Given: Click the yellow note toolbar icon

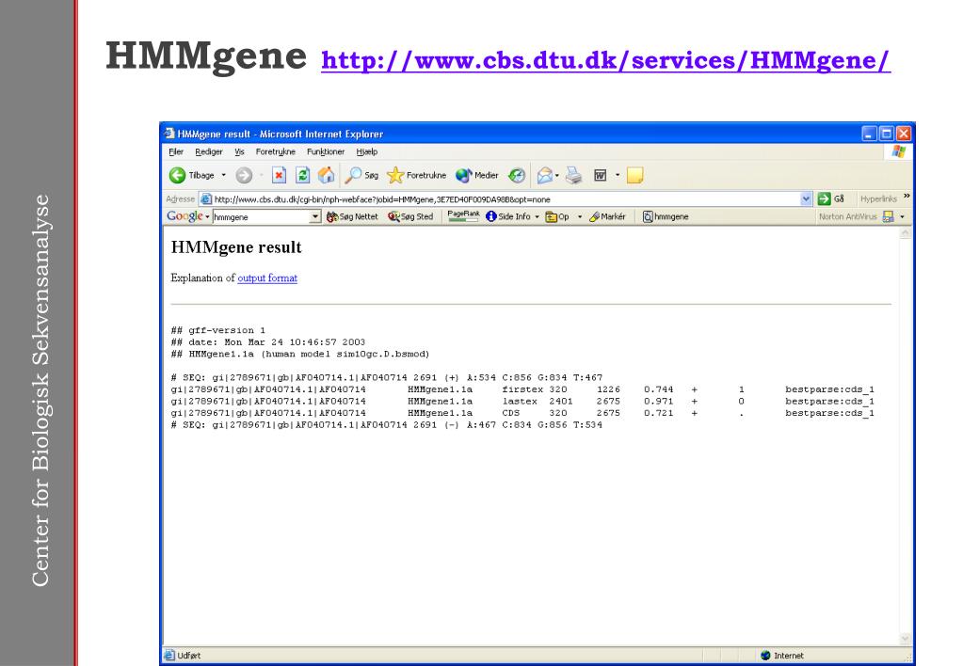Looking at the screenshot, I should point(634,176).
